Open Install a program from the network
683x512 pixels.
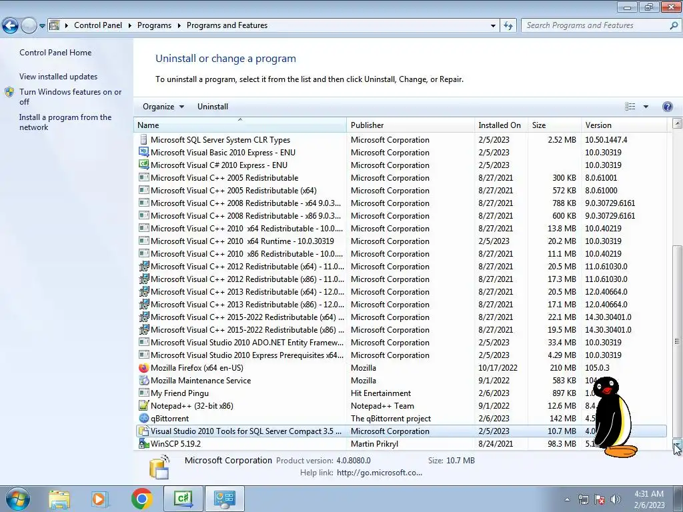click(x=65, y=123)
